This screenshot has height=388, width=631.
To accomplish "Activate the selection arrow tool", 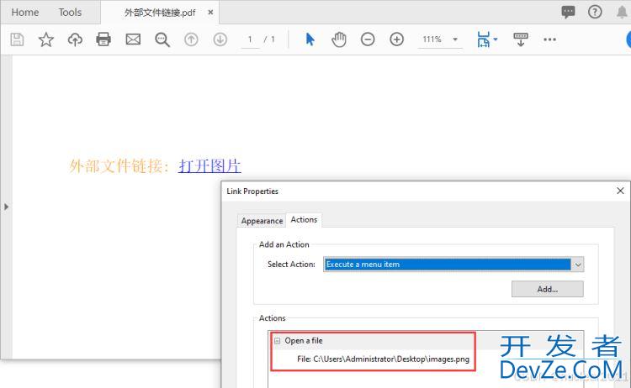I will click(310, 39).
